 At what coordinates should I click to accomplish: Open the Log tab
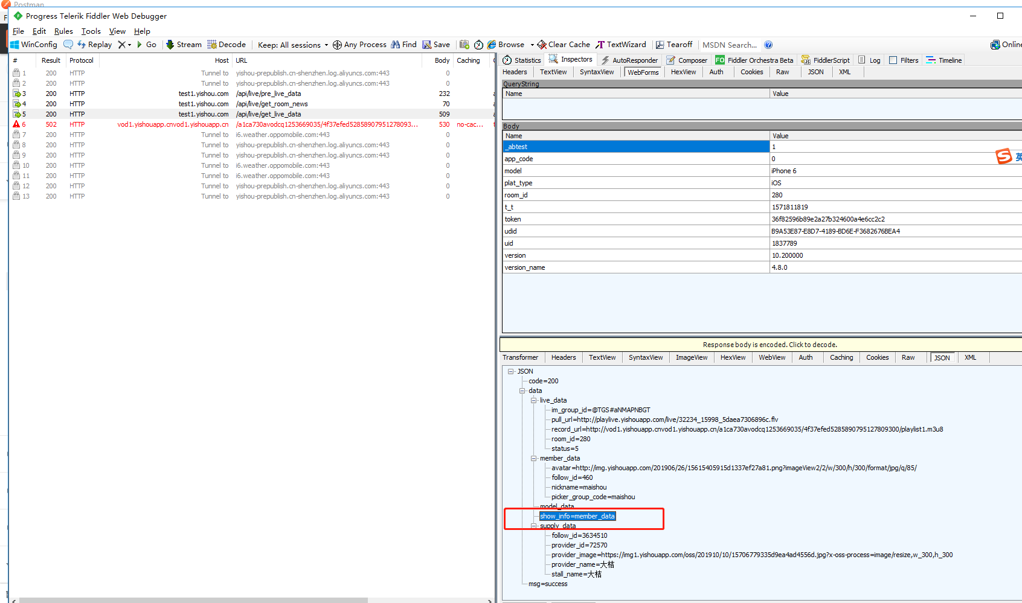[x=869, y=60]
